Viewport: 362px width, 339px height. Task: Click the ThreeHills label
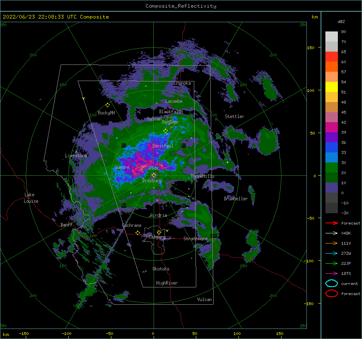[x=202, y=176]
